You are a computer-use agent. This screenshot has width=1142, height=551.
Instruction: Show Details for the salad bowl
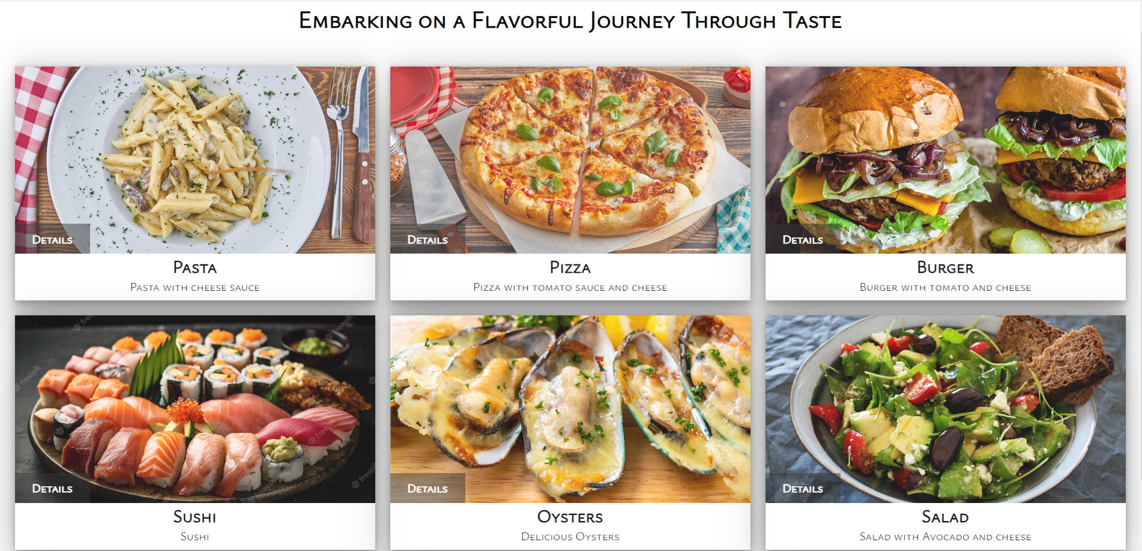coord(803,489)
